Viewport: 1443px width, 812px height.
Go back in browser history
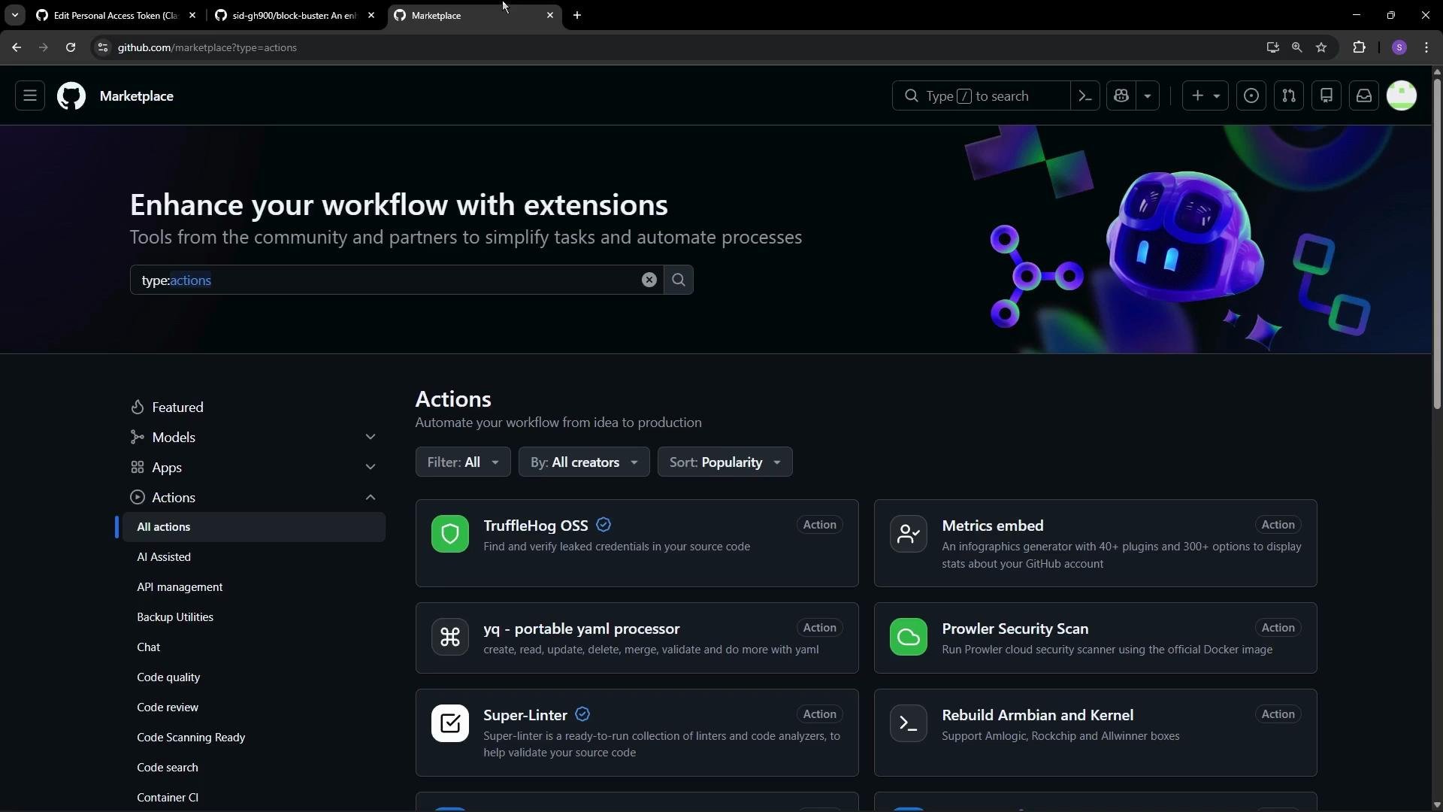point(17,47)
